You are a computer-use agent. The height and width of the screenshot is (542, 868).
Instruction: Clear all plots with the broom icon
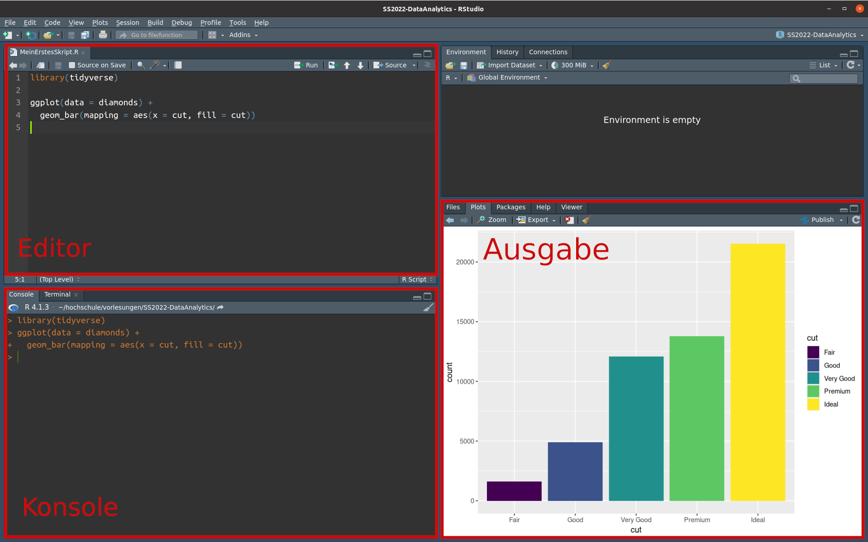point(587,220)
